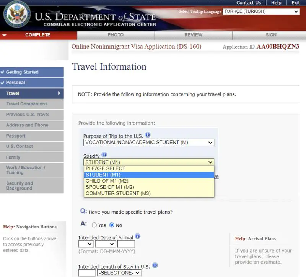This screenshot has width=306, height=277.
Task: Click info icon beside Intended Date of Arrival
Action: 138,237
